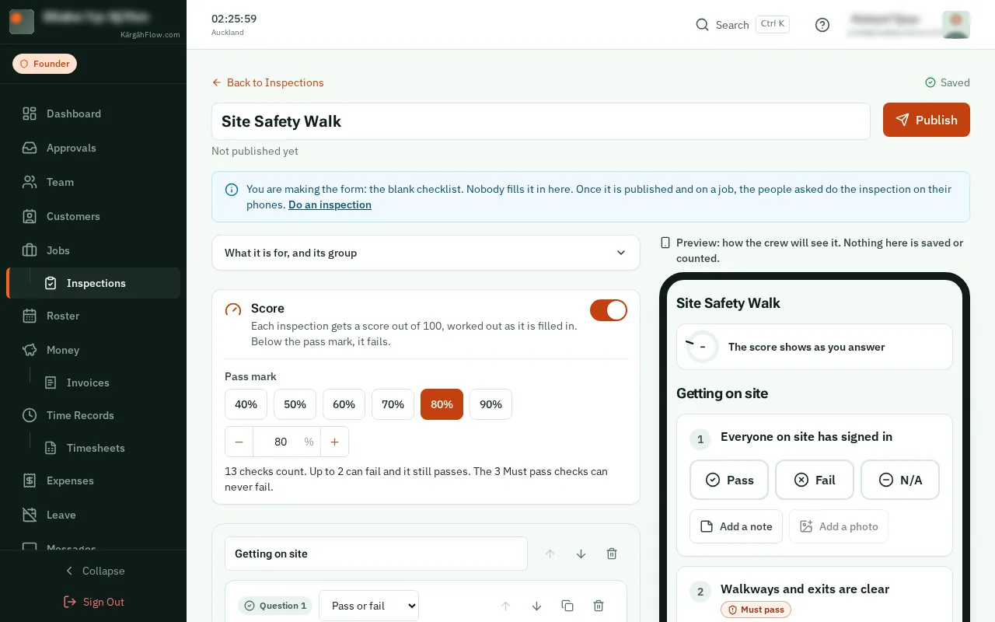Open Pass or fail question type dropdown
This screenshot has width=995, height=622.
(368, 606)
